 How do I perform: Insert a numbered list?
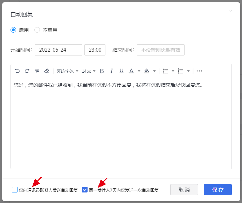(x=180, y=71)
